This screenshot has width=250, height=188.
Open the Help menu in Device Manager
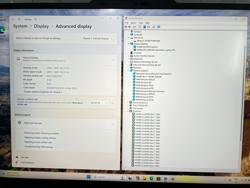click(x=147, y=23)
